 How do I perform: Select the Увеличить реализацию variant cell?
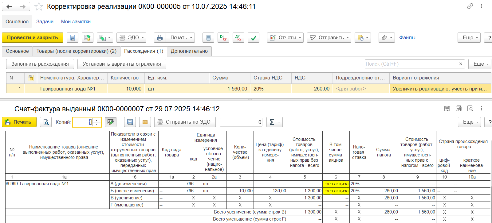[440, 89]
